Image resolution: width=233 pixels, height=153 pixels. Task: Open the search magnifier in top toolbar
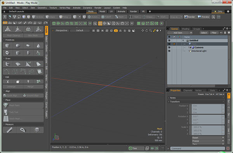click(x=213, y=17)
